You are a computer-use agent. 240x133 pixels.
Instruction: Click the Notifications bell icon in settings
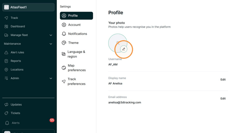point(64,34)
